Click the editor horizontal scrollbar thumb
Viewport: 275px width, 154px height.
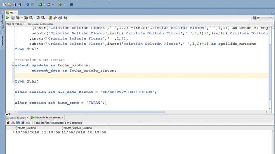[x=91, y=112]
